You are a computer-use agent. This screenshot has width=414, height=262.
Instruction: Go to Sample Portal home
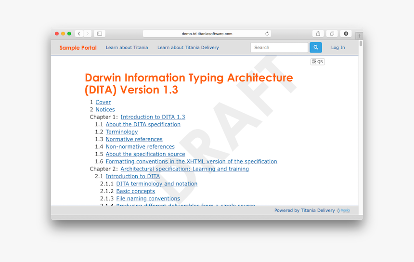pyautogui.click(x=78, y=48)
